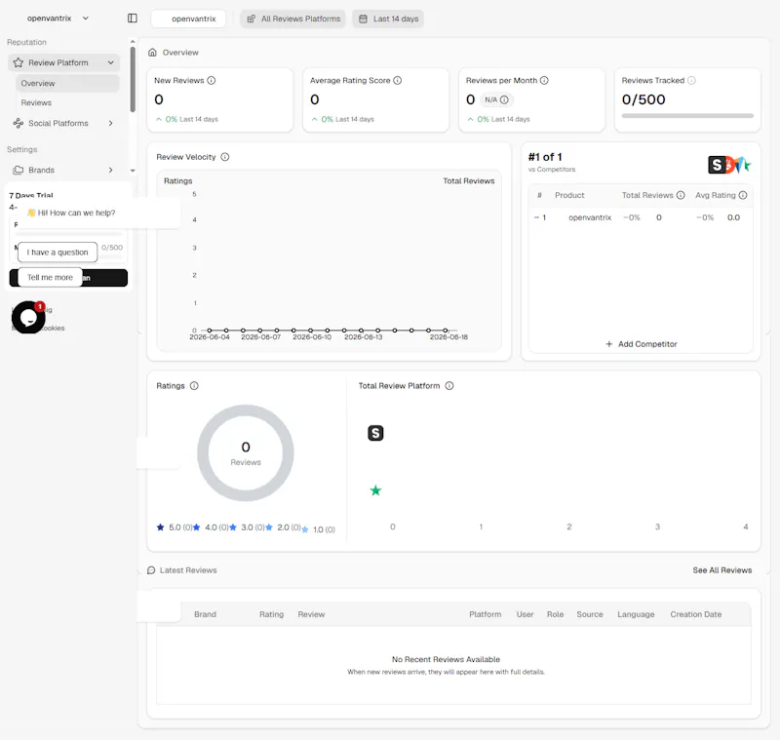
Task: Open the Last 14 days date filter
Action: pos(388,19)
